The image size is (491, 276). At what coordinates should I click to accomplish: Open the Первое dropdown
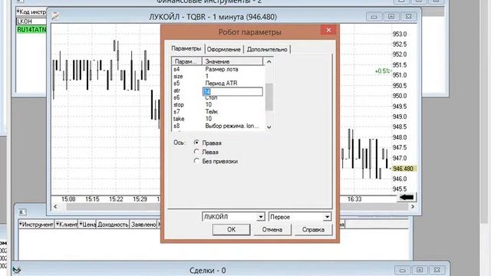[x=327, y=216]
